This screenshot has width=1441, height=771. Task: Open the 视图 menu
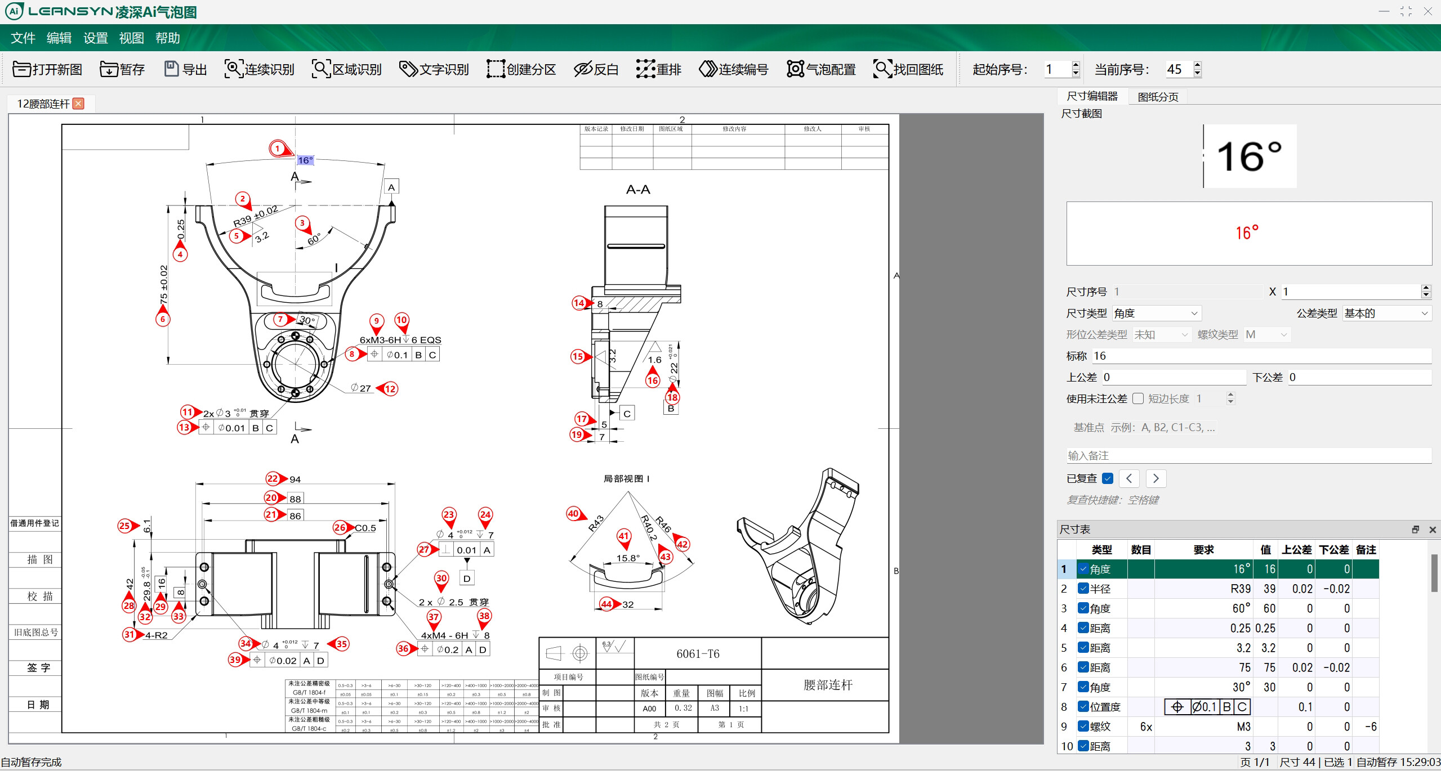point(131,38)
